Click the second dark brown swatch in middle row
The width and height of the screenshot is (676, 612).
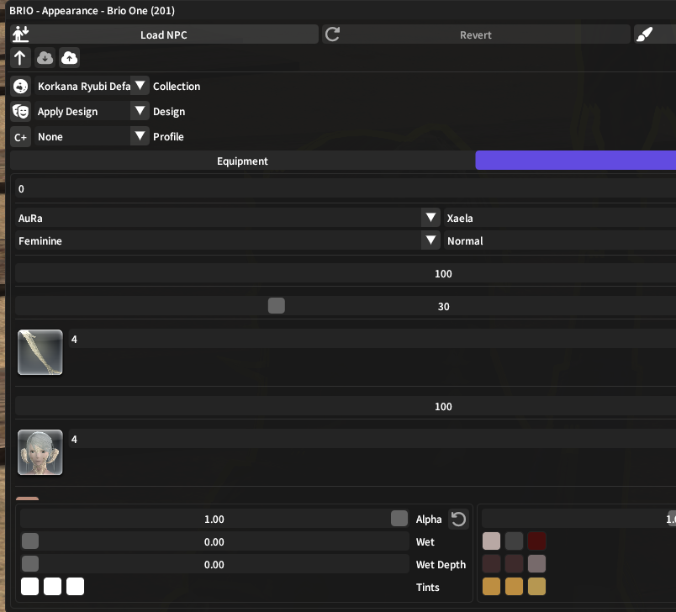(514, 564)
